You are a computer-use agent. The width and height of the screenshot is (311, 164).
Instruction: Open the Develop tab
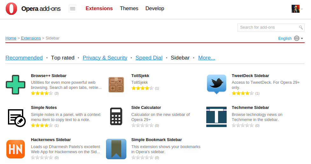point(155,9)
